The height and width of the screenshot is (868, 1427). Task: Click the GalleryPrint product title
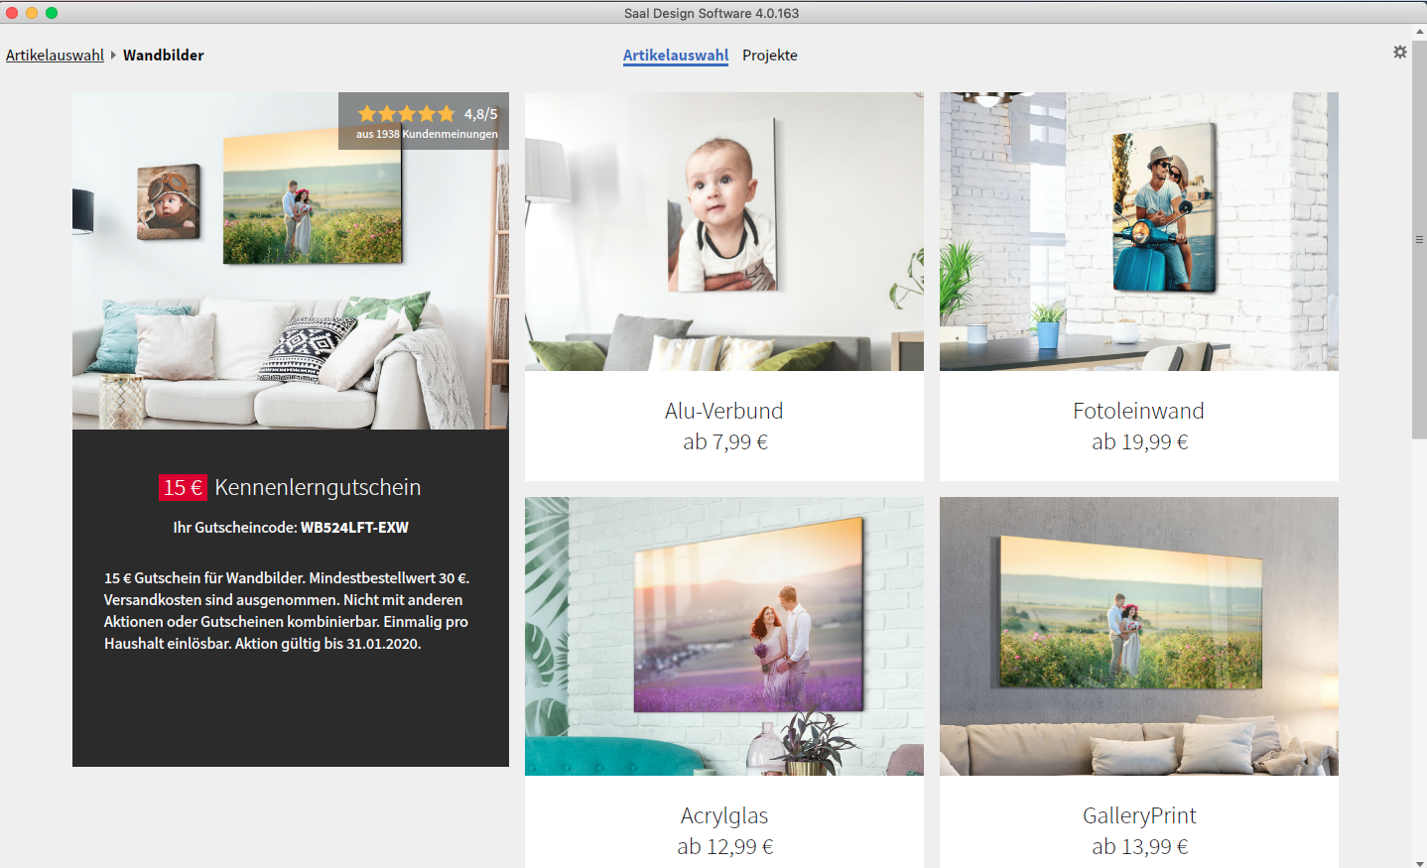[x=1138, y=815]
